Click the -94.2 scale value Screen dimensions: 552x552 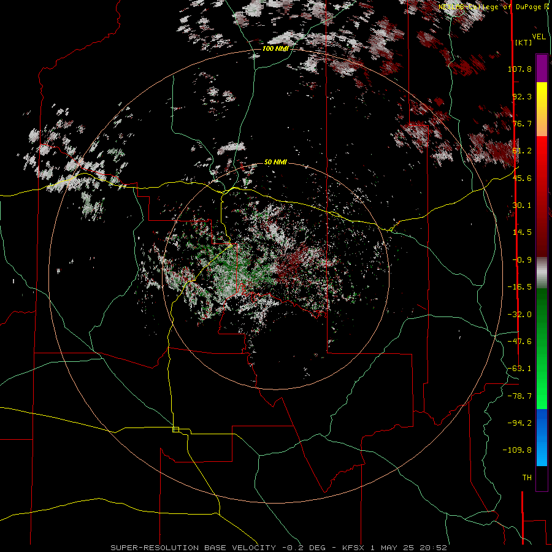pyautogui.click(x=519, y=423)
